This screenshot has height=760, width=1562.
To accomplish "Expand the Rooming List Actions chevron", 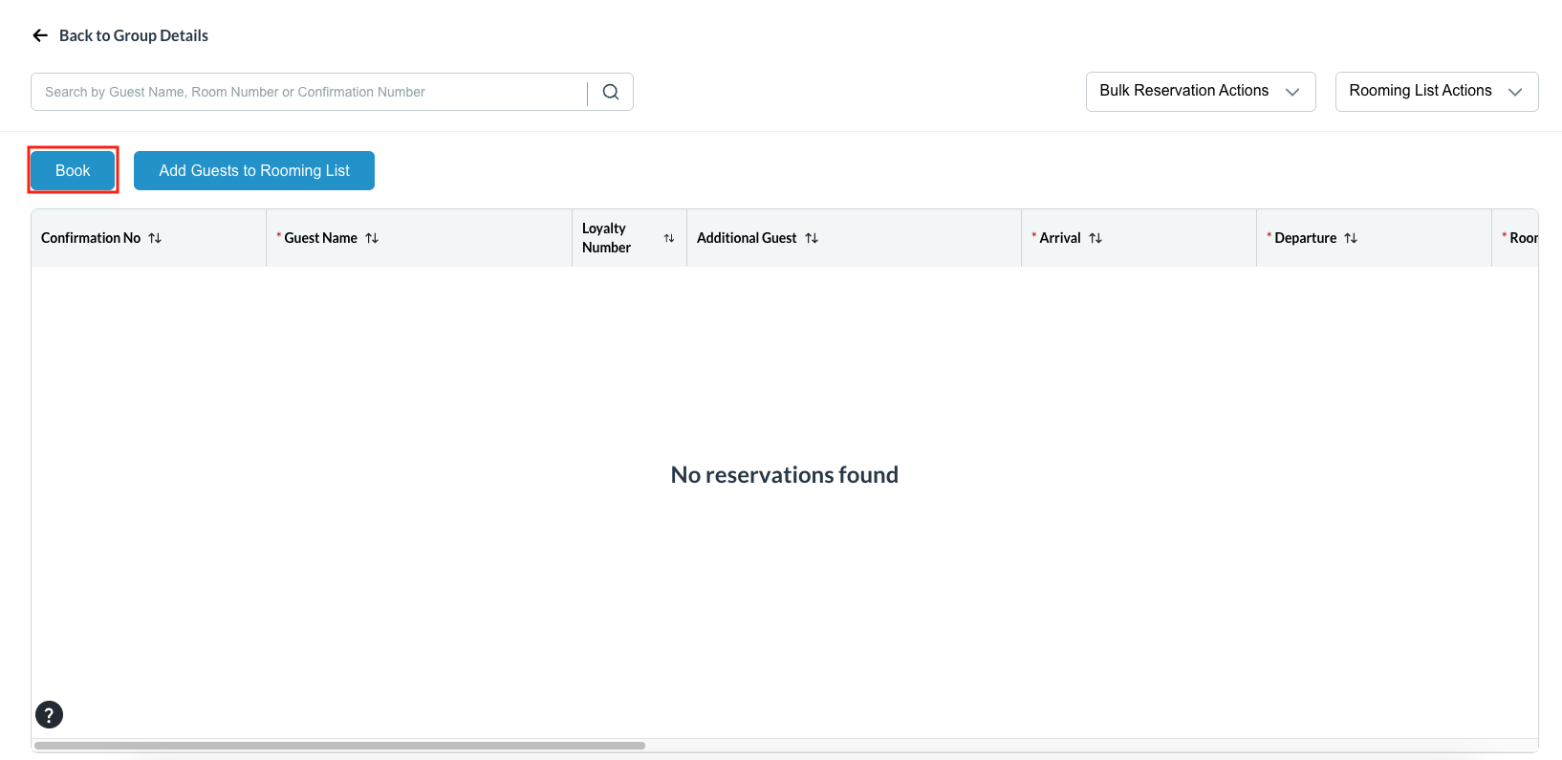I will (x=1515, y=92).
